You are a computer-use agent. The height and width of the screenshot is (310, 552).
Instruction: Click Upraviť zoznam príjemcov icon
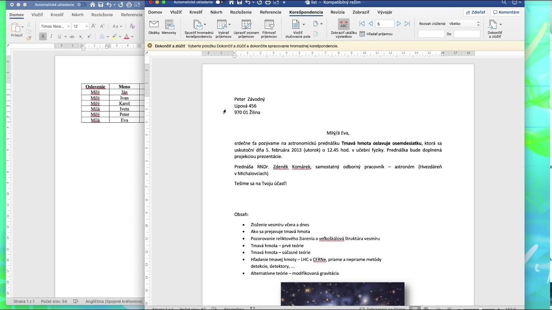coord(246,24)
